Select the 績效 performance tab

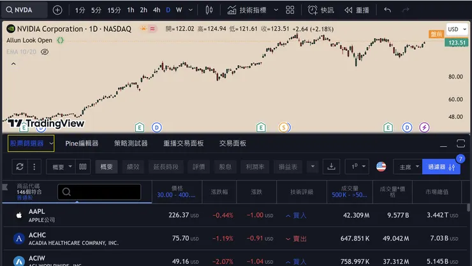[133, 166]
